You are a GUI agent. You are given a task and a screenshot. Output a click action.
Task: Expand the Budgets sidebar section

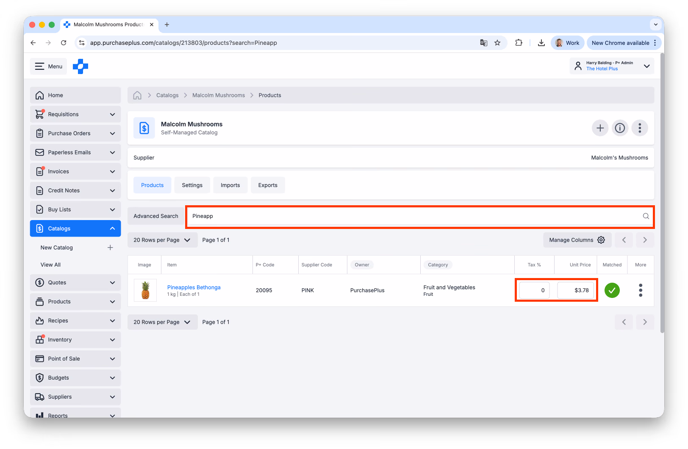tap(75, 378)
